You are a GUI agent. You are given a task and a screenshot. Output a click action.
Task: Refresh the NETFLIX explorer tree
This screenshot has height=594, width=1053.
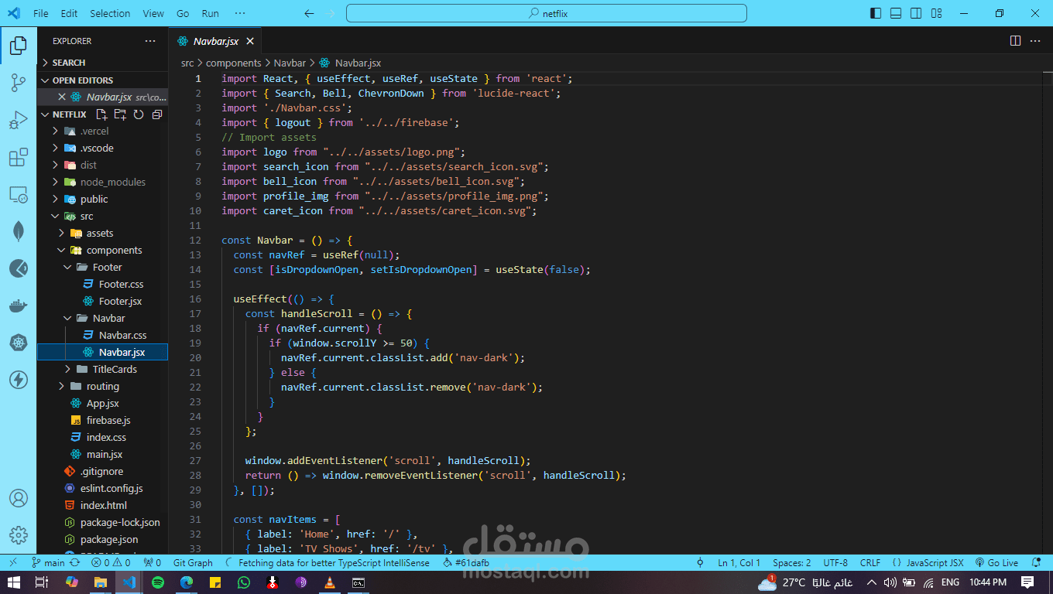coord(139,114)
